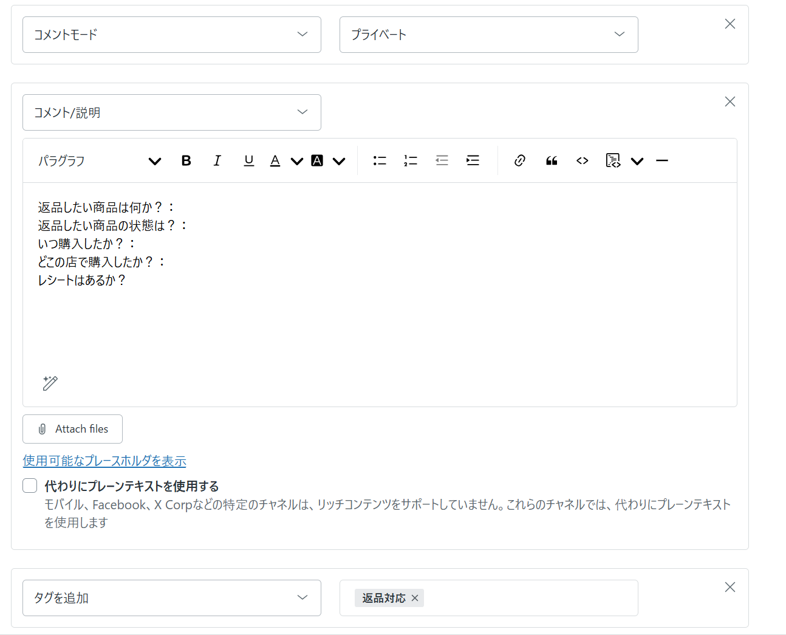
Task: Apply italic formatting
Action: click(217, 160)
